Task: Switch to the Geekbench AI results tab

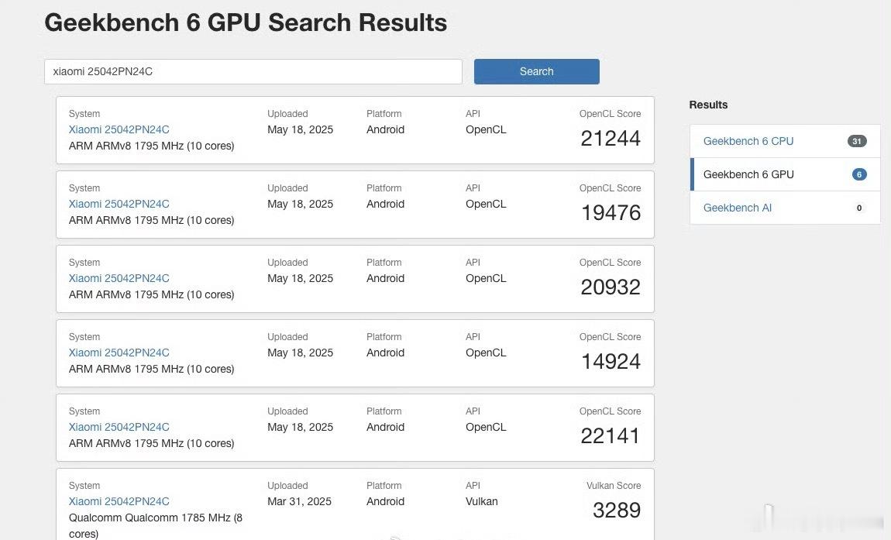Action: click(737, 208)
